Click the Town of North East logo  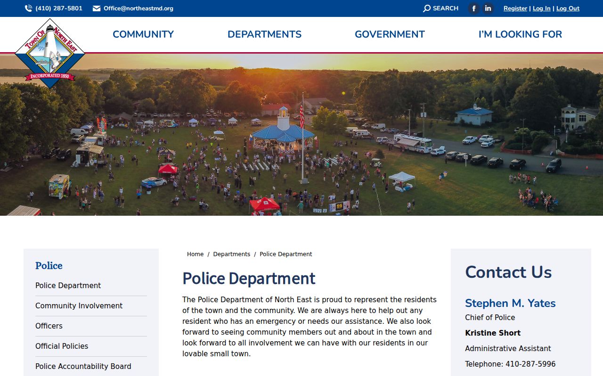tap(50, 53)
